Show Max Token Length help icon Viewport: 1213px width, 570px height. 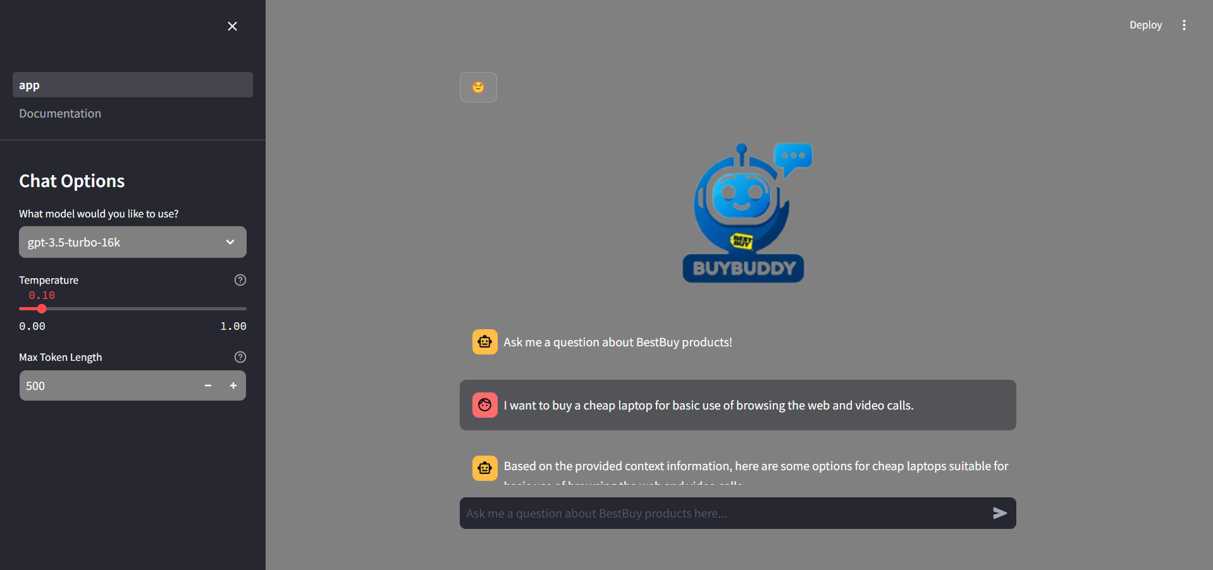click(x=240, y=357)
